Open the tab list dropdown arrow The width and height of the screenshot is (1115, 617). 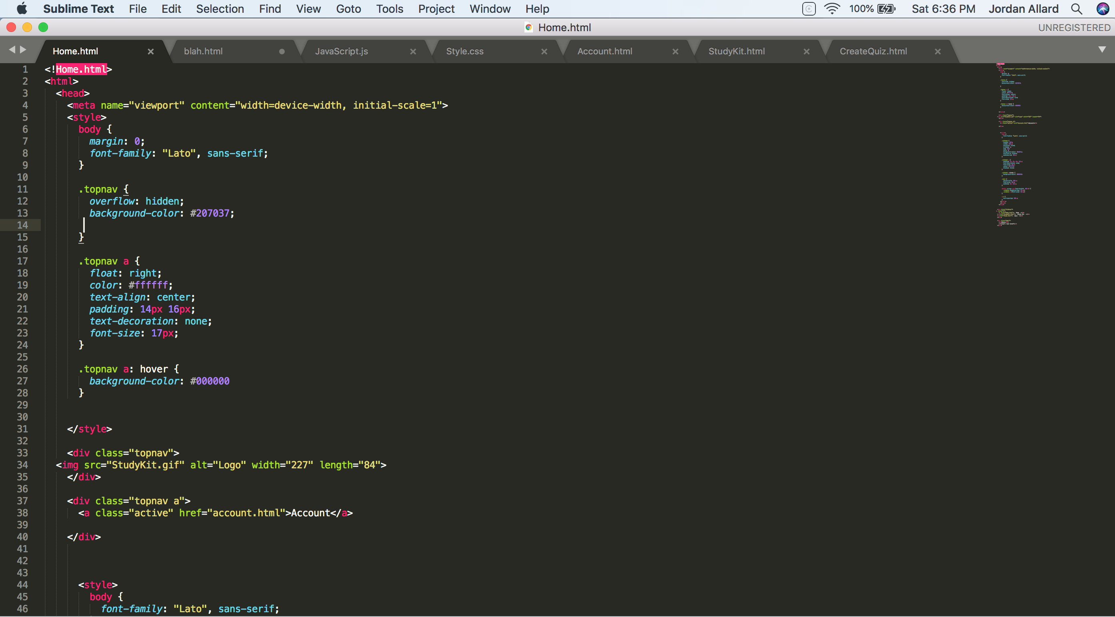[x=1102, y=50]
